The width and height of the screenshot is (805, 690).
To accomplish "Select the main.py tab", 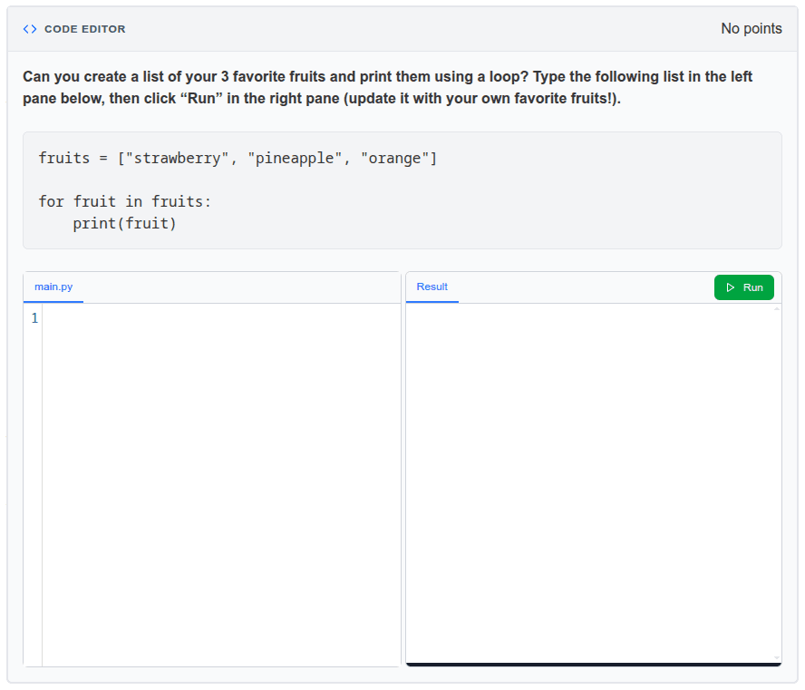I will tap(53, 287).
